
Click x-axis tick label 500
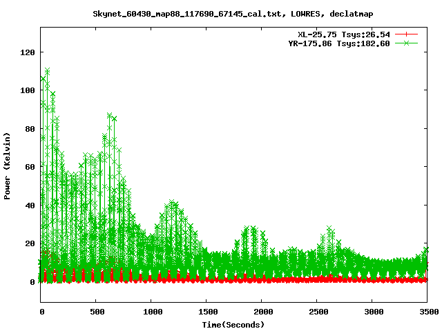[97, 312]
